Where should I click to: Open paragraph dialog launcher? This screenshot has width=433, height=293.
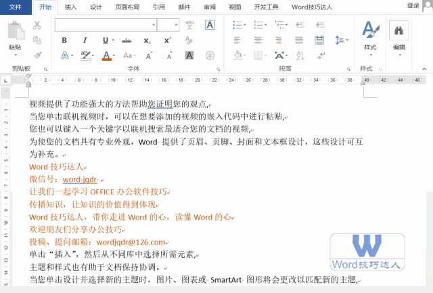coord(348,69)
